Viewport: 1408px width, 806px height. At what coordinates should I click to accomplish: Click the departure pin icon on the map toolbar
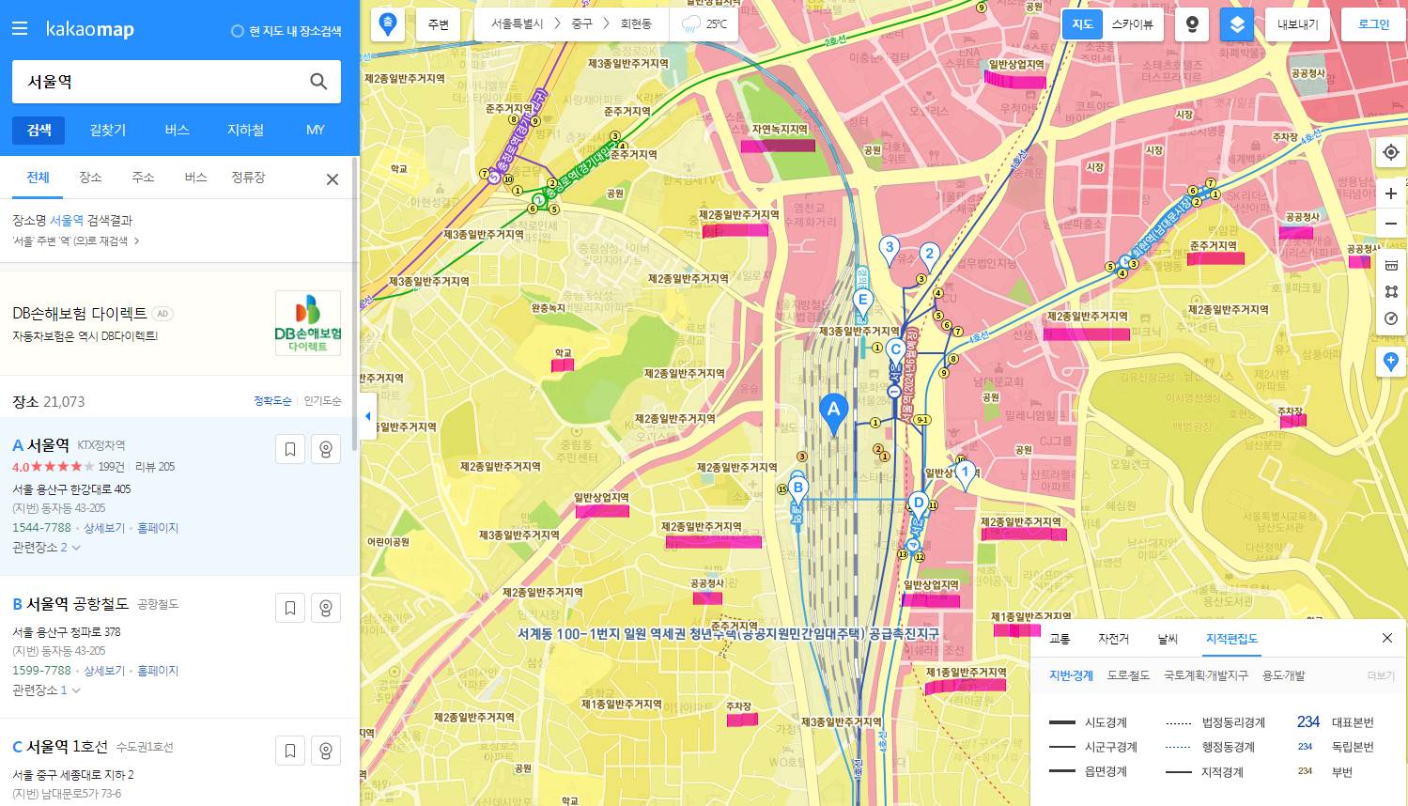[x=388, y=24]
